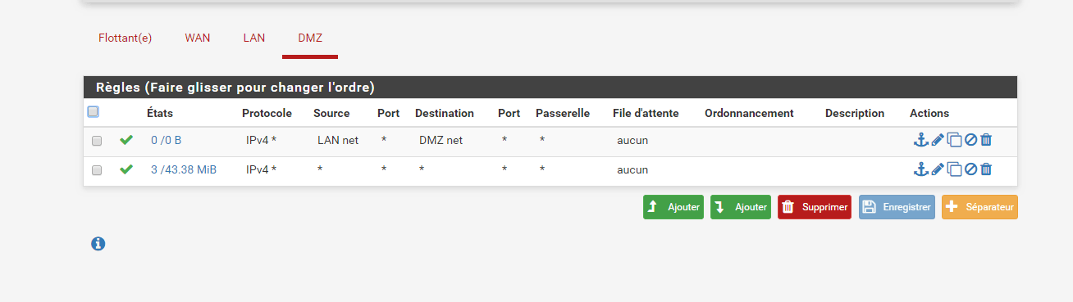Delete the second rule using trash icon
This screenshot has height=302, width=1073.
click(x=986, y=169)
